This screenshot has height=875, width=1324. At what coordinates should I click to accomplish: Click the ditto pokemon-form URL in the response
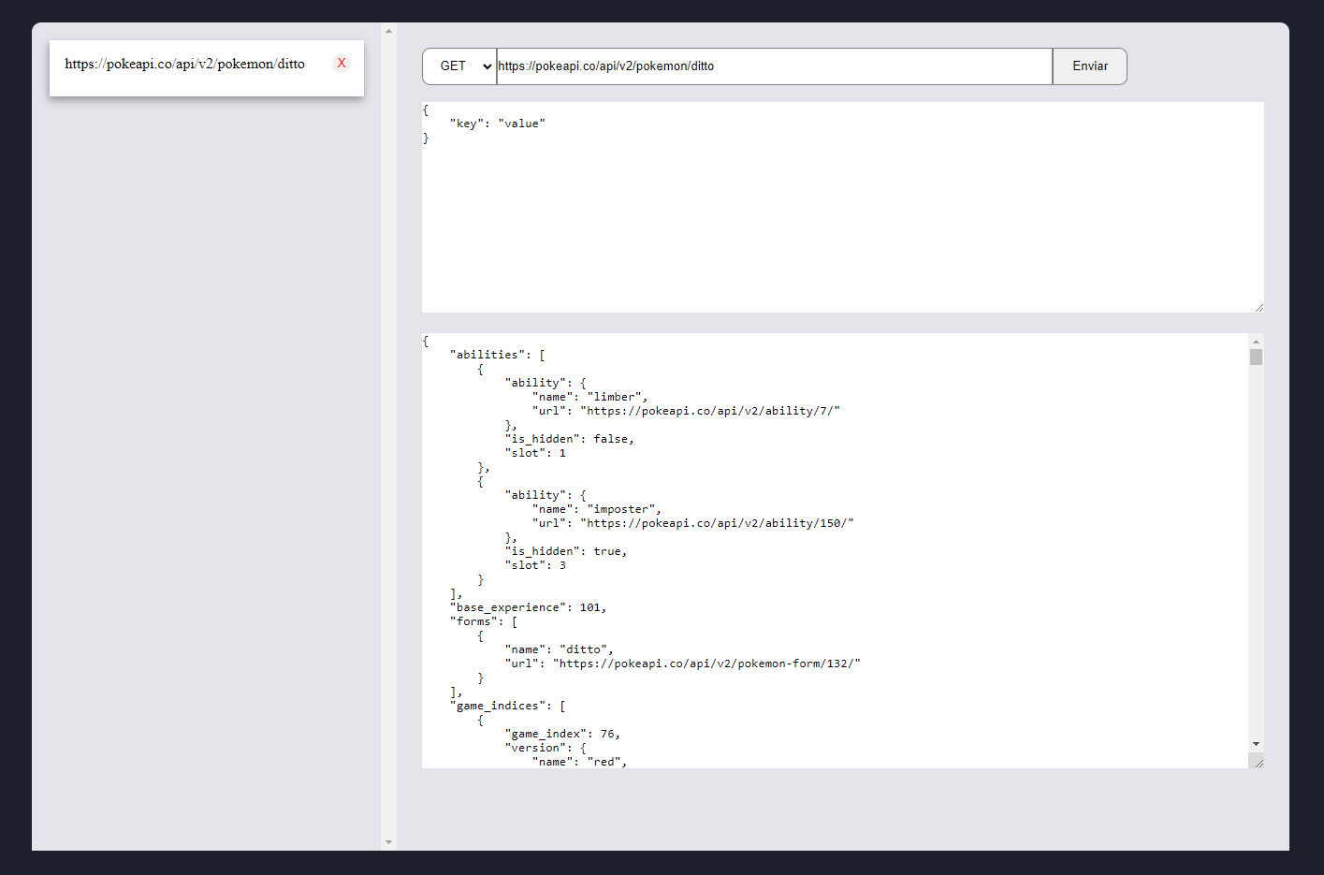pyautogui.click(x=707, y=663)
